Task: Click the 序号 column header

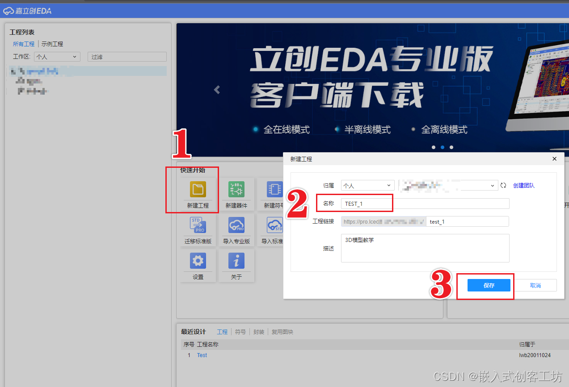Action: 189,345
